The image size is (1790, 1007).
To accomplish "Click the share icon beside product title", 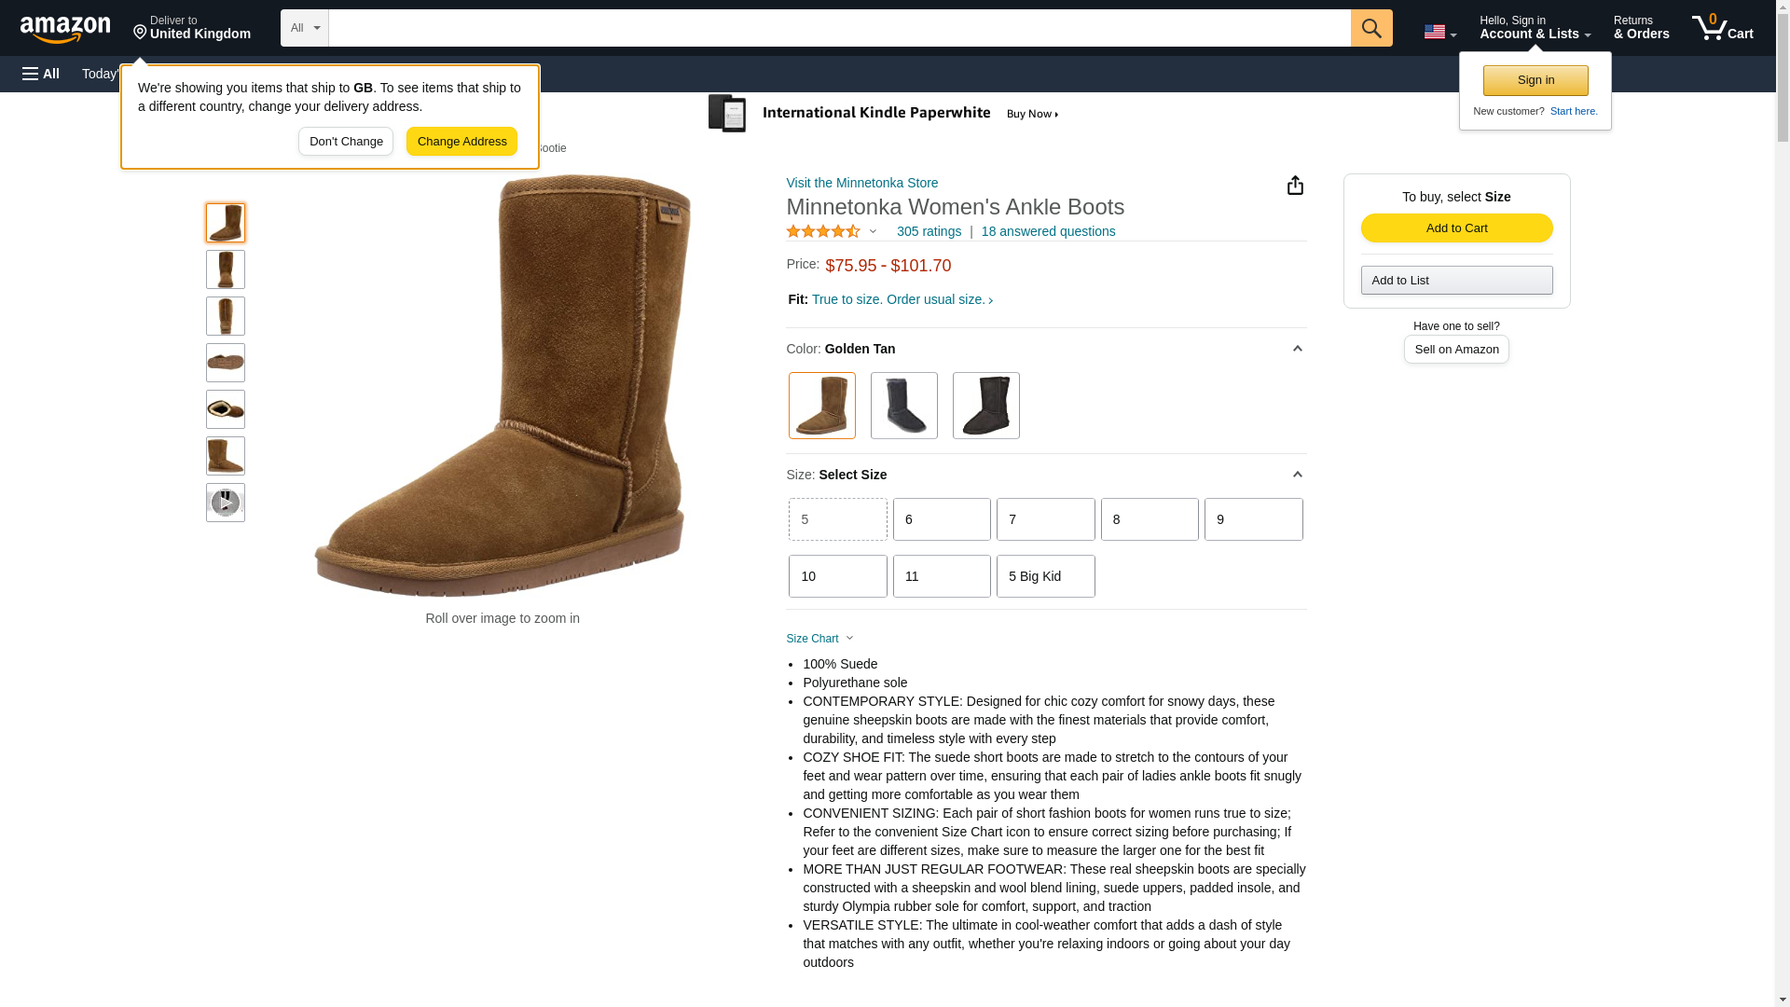I will pos(1294,186).
